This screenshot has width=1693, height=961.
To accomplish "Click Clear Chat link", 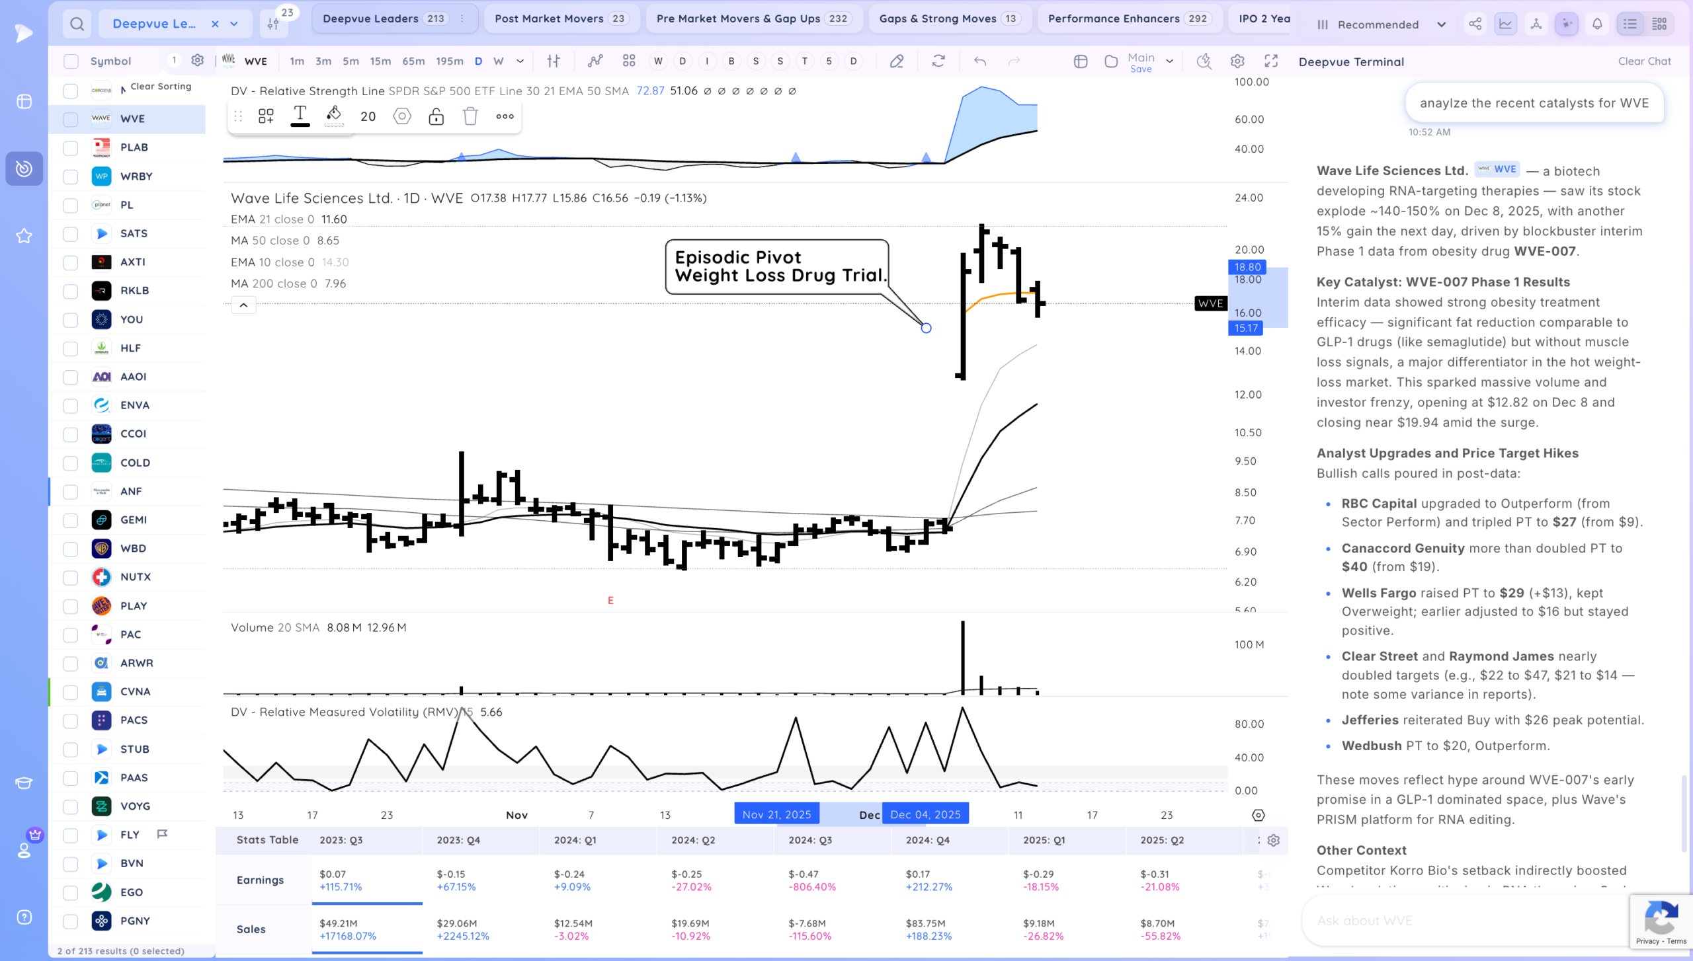I will (1644, 61).
